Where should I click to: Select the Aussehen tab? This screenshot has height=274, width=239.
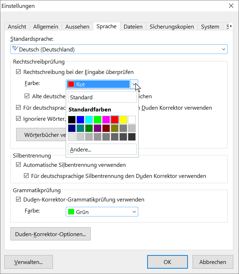(77, 26)
